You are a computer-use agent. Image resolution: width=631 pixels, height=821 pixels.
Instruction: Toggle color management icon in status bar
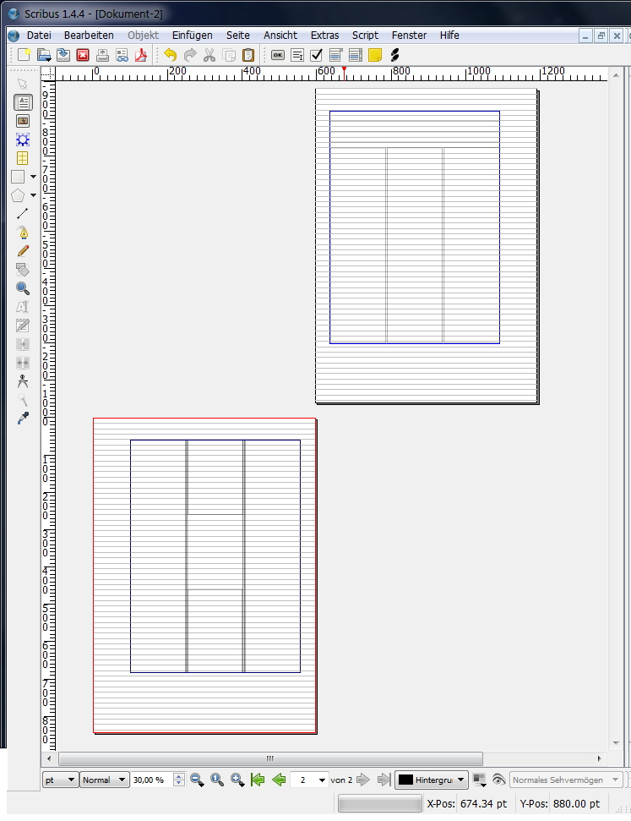click(x=479, y=780)
